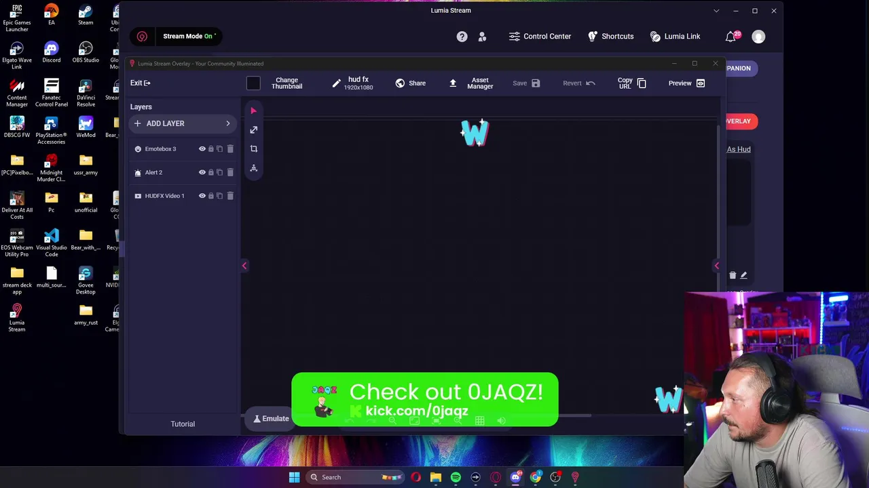Toggle eye icon for HUDFX Video 1
This screenshot has height=488, width=869.
pos(202,196)
